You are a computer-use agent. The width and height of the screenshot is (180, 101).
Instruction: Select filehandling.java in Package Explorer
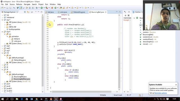[x=20, y=60]
